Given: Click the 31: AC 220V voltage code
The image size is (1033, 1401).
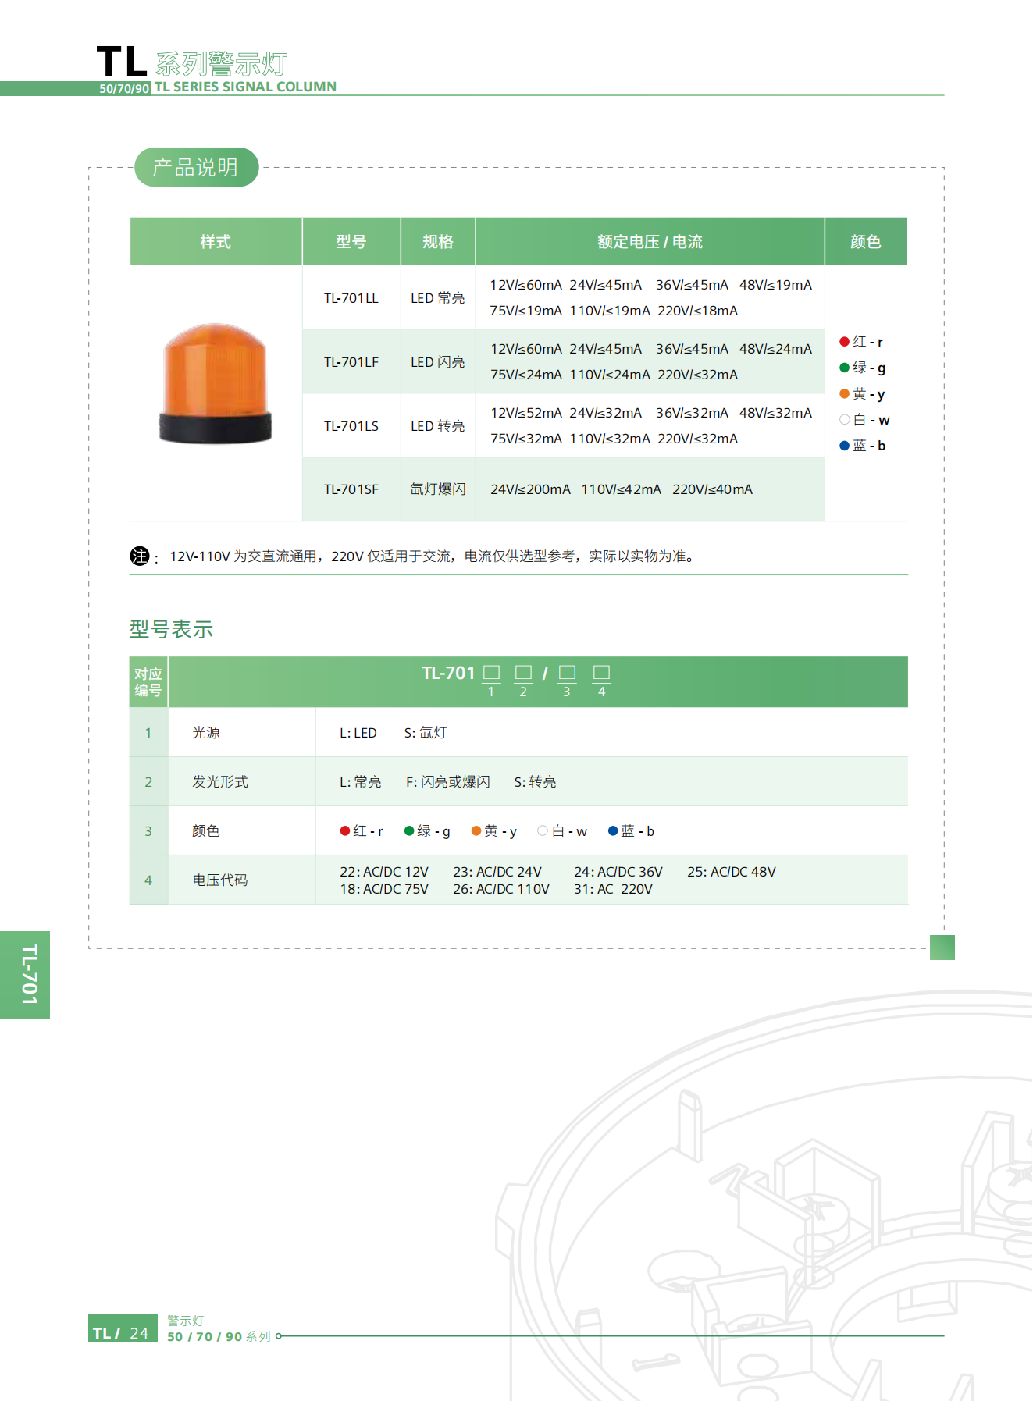Looking at the screenshot, I should 613,889.
